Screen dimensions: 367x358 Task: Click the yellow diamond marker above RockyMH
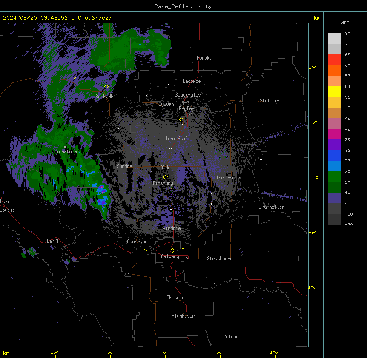tap(106, 87)
